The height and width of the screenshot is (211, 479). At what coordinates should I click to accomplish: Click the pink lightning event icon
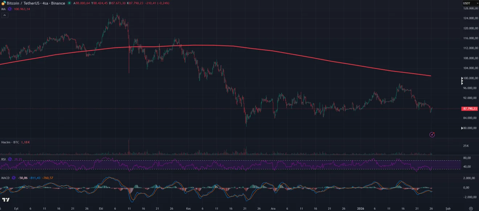coord(432,135)
